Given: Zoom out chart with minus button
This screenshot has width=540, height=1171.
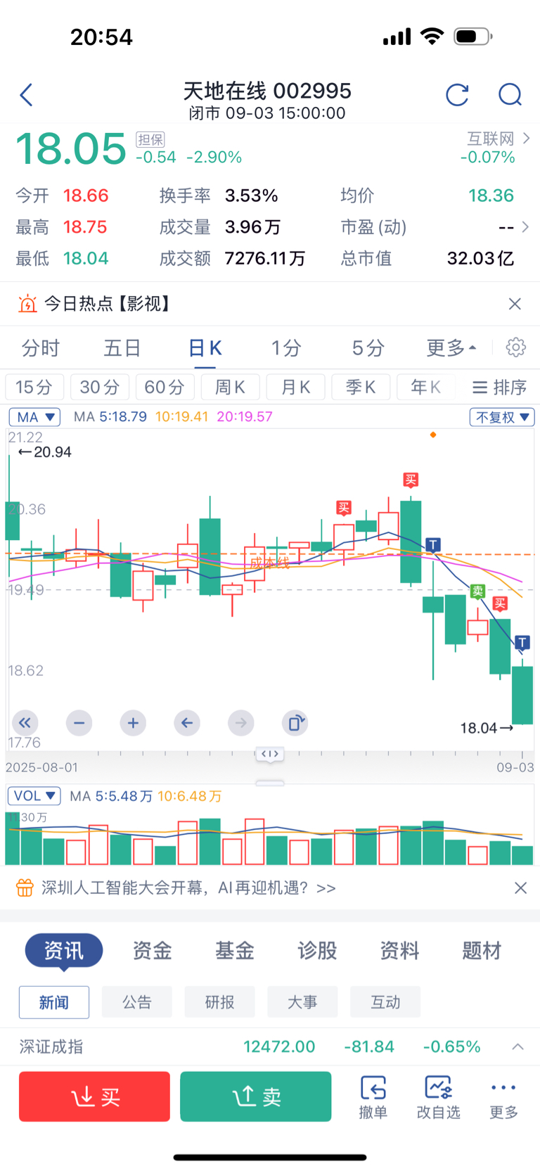Looking at the screenshot, I should (x=79, y=722).
